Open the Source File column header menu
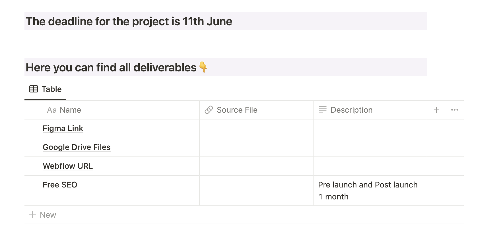 tap(237, 110)
